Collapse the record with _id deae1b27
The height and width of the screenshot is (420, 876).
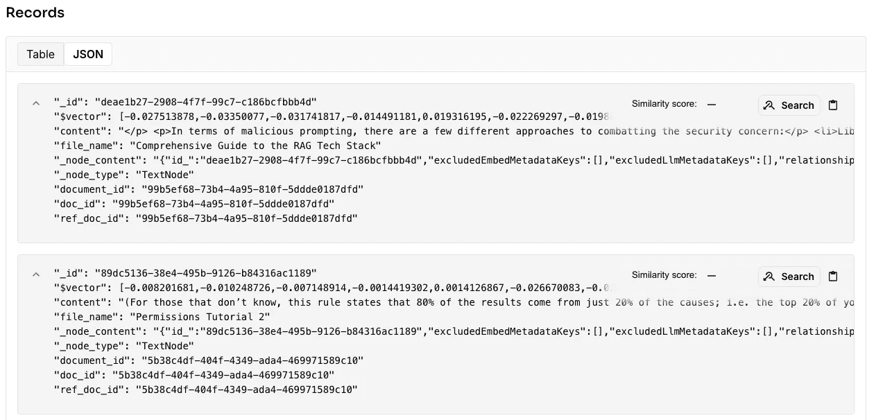pyautogui.click(x=36, y=104)
